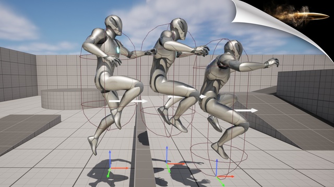Click the small white arrow near the middle mannequin's knee
Image resolution: width=334 pixels, height=187 pixels.
(x=202, y=97)
